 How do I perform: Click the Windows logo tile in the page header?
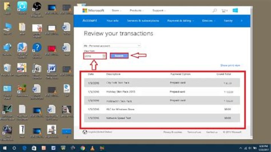tap(235, 11)
